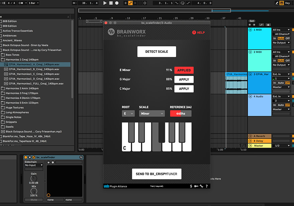Image resolution: width=294 pixels, height=206 pixels.
Task: Click the question mark info icon
Action: pos(206,186)
